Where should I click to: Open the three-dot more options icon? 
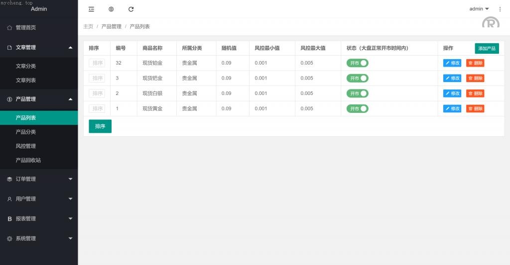pos(500,9)
